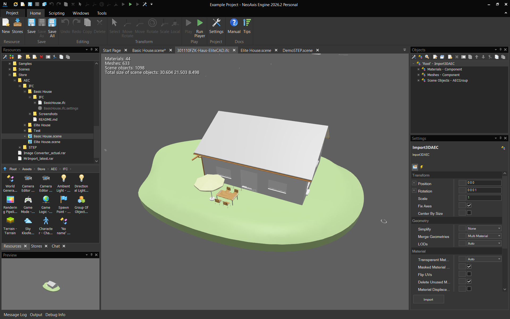Toggle the Delete Unused Materials checkbox

click(x=469, y=281)
